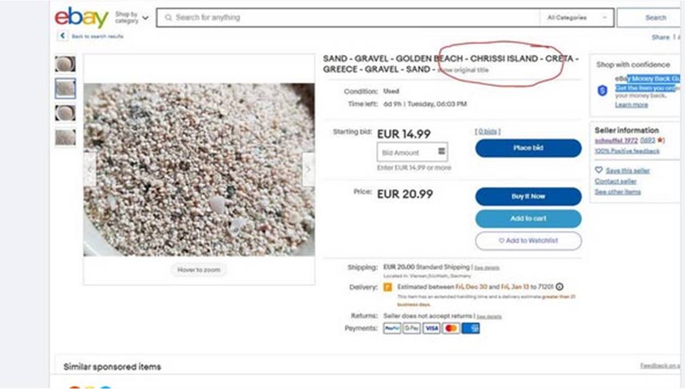
Task: Open the Contact seller link
Action: click(615, 181)
